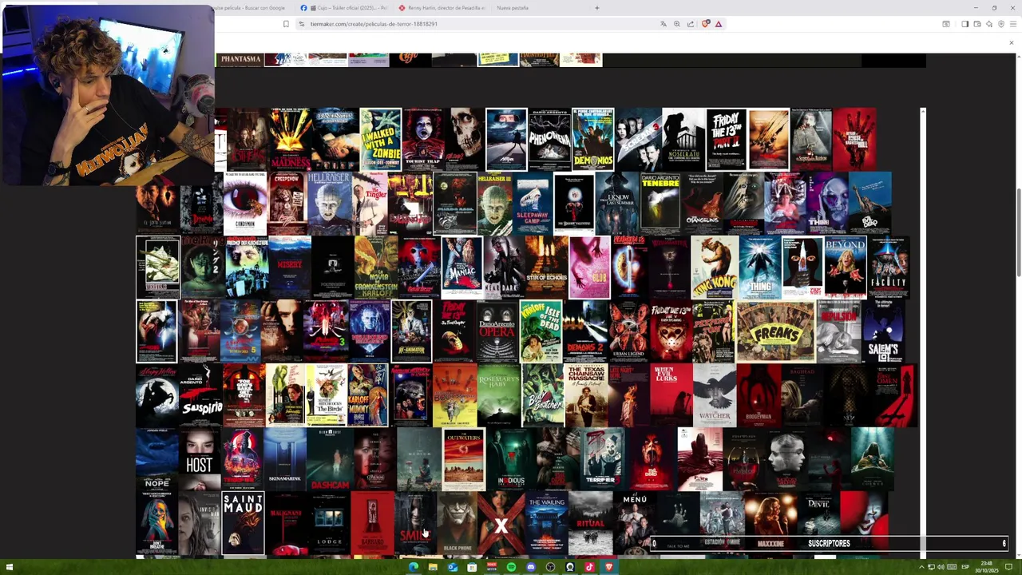
Task: Select the Candyman eye poster
Action: click(x=245, y=204)
